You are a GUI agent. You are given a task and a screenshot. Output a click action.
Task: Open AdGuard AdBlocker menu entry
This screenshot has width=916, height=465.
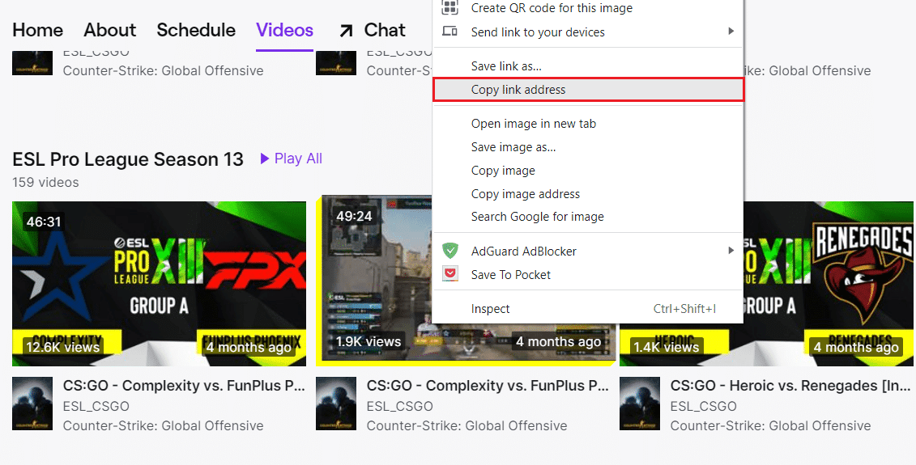tap(588, 251)
